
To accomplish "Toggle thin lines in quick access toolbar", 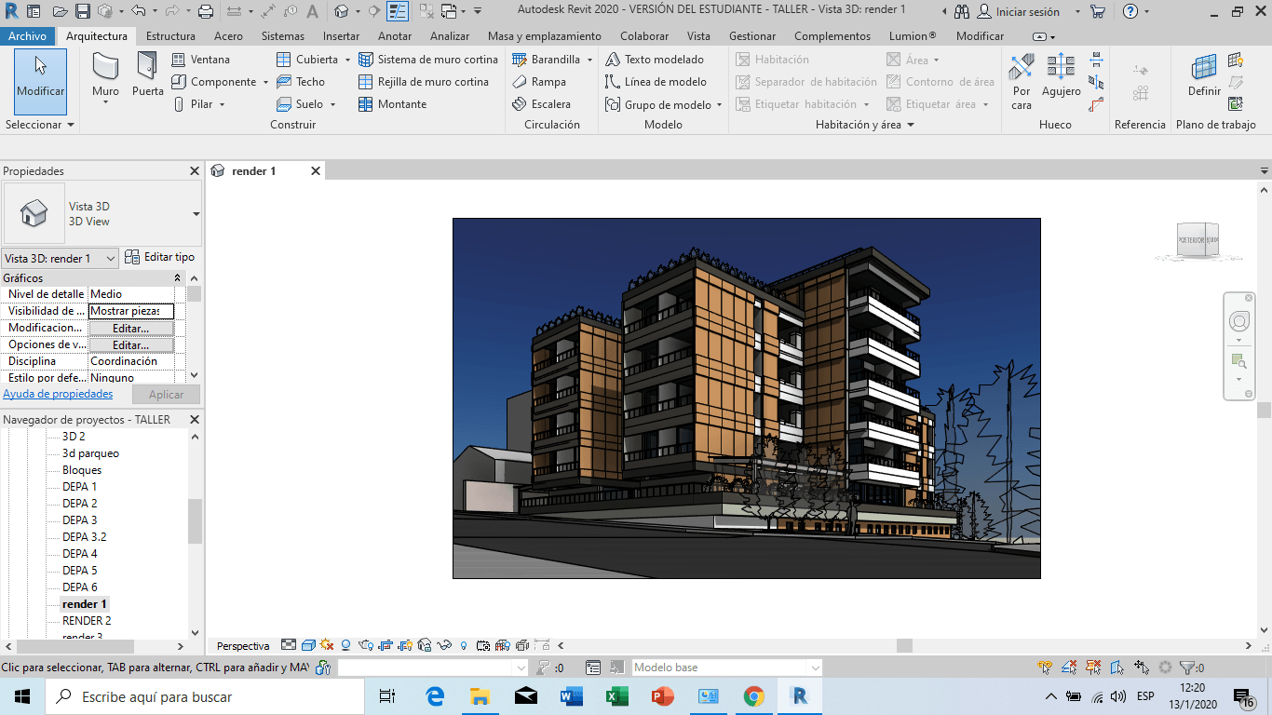I will pyautogui.click(x=397, y=12).
